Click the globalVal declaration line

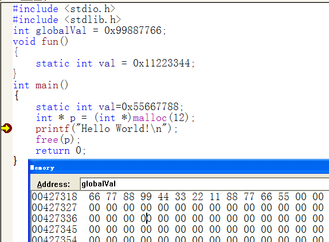pos(89,30)
